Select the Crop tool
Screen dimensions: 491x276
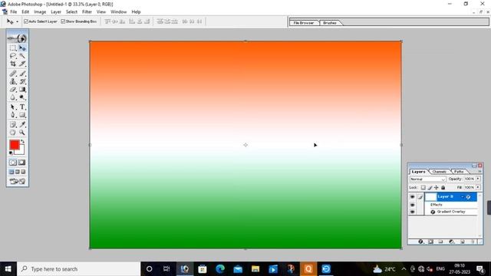pyautogui.click(x=13, y=64)
